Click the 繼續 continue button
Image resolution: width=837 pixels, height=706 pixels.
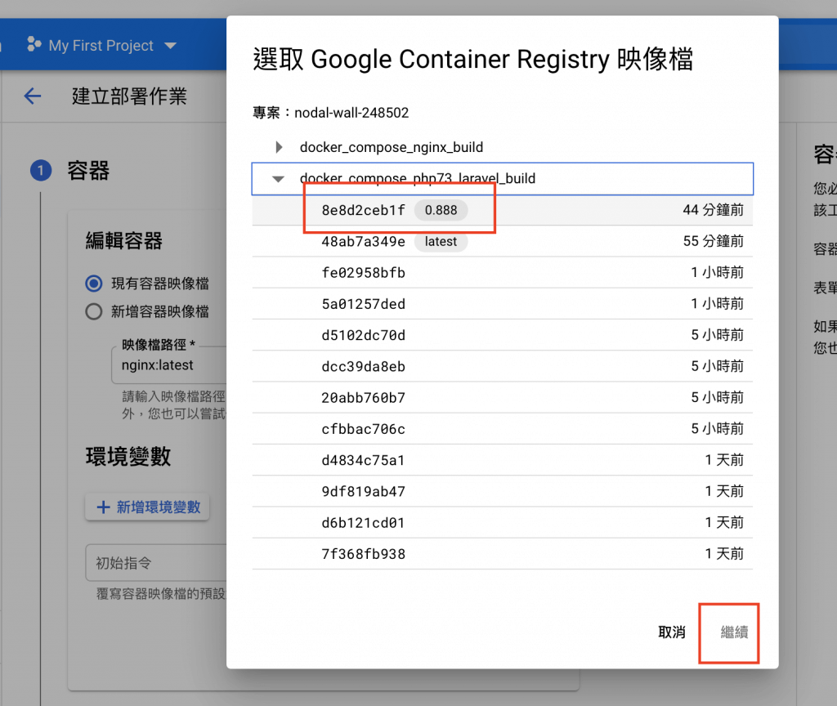[734, 632]
